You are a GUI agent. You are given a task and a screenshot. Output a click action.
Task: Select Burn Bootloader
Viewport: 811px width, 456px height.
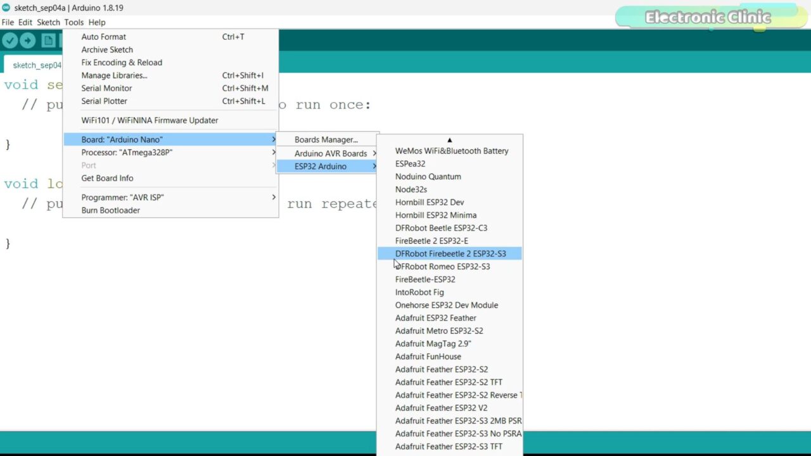(170, 210)
